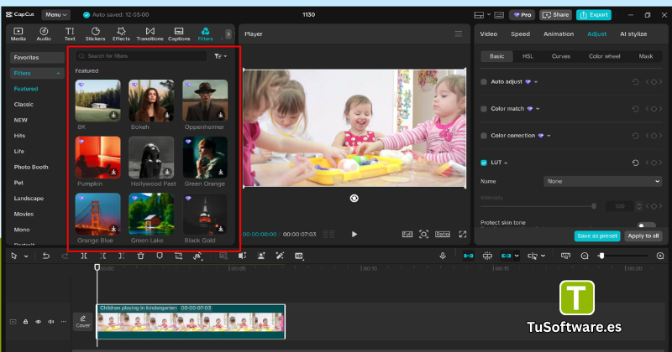Viewport: 672px width, 352px height.
Task: Click the layout switch icon in title bar
Action: (x=479, y=15)
